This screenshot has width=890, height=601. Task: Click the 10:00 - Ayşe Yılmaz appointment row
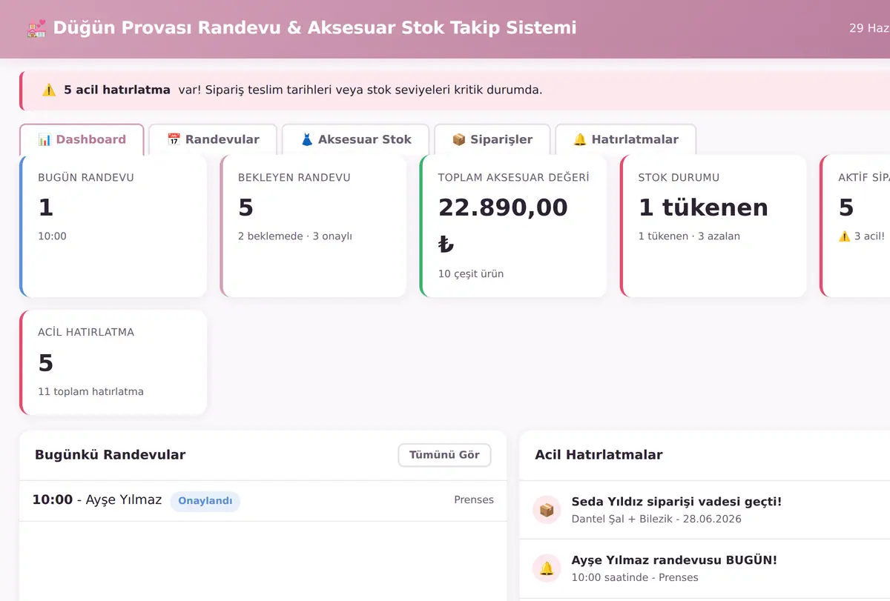tap(263, 501)
